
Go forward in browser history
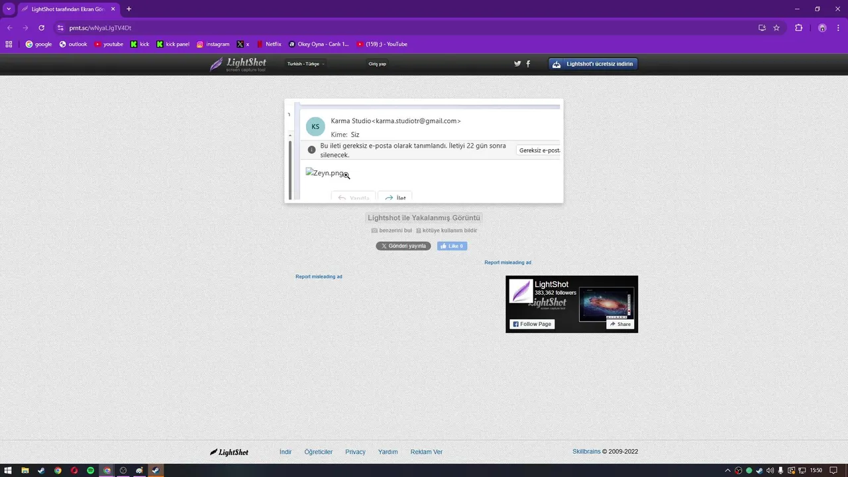tap(25, 28)
